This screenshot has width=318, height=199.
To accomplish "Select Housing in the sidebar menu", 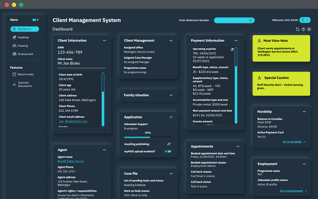I will (x=23, y=46).
